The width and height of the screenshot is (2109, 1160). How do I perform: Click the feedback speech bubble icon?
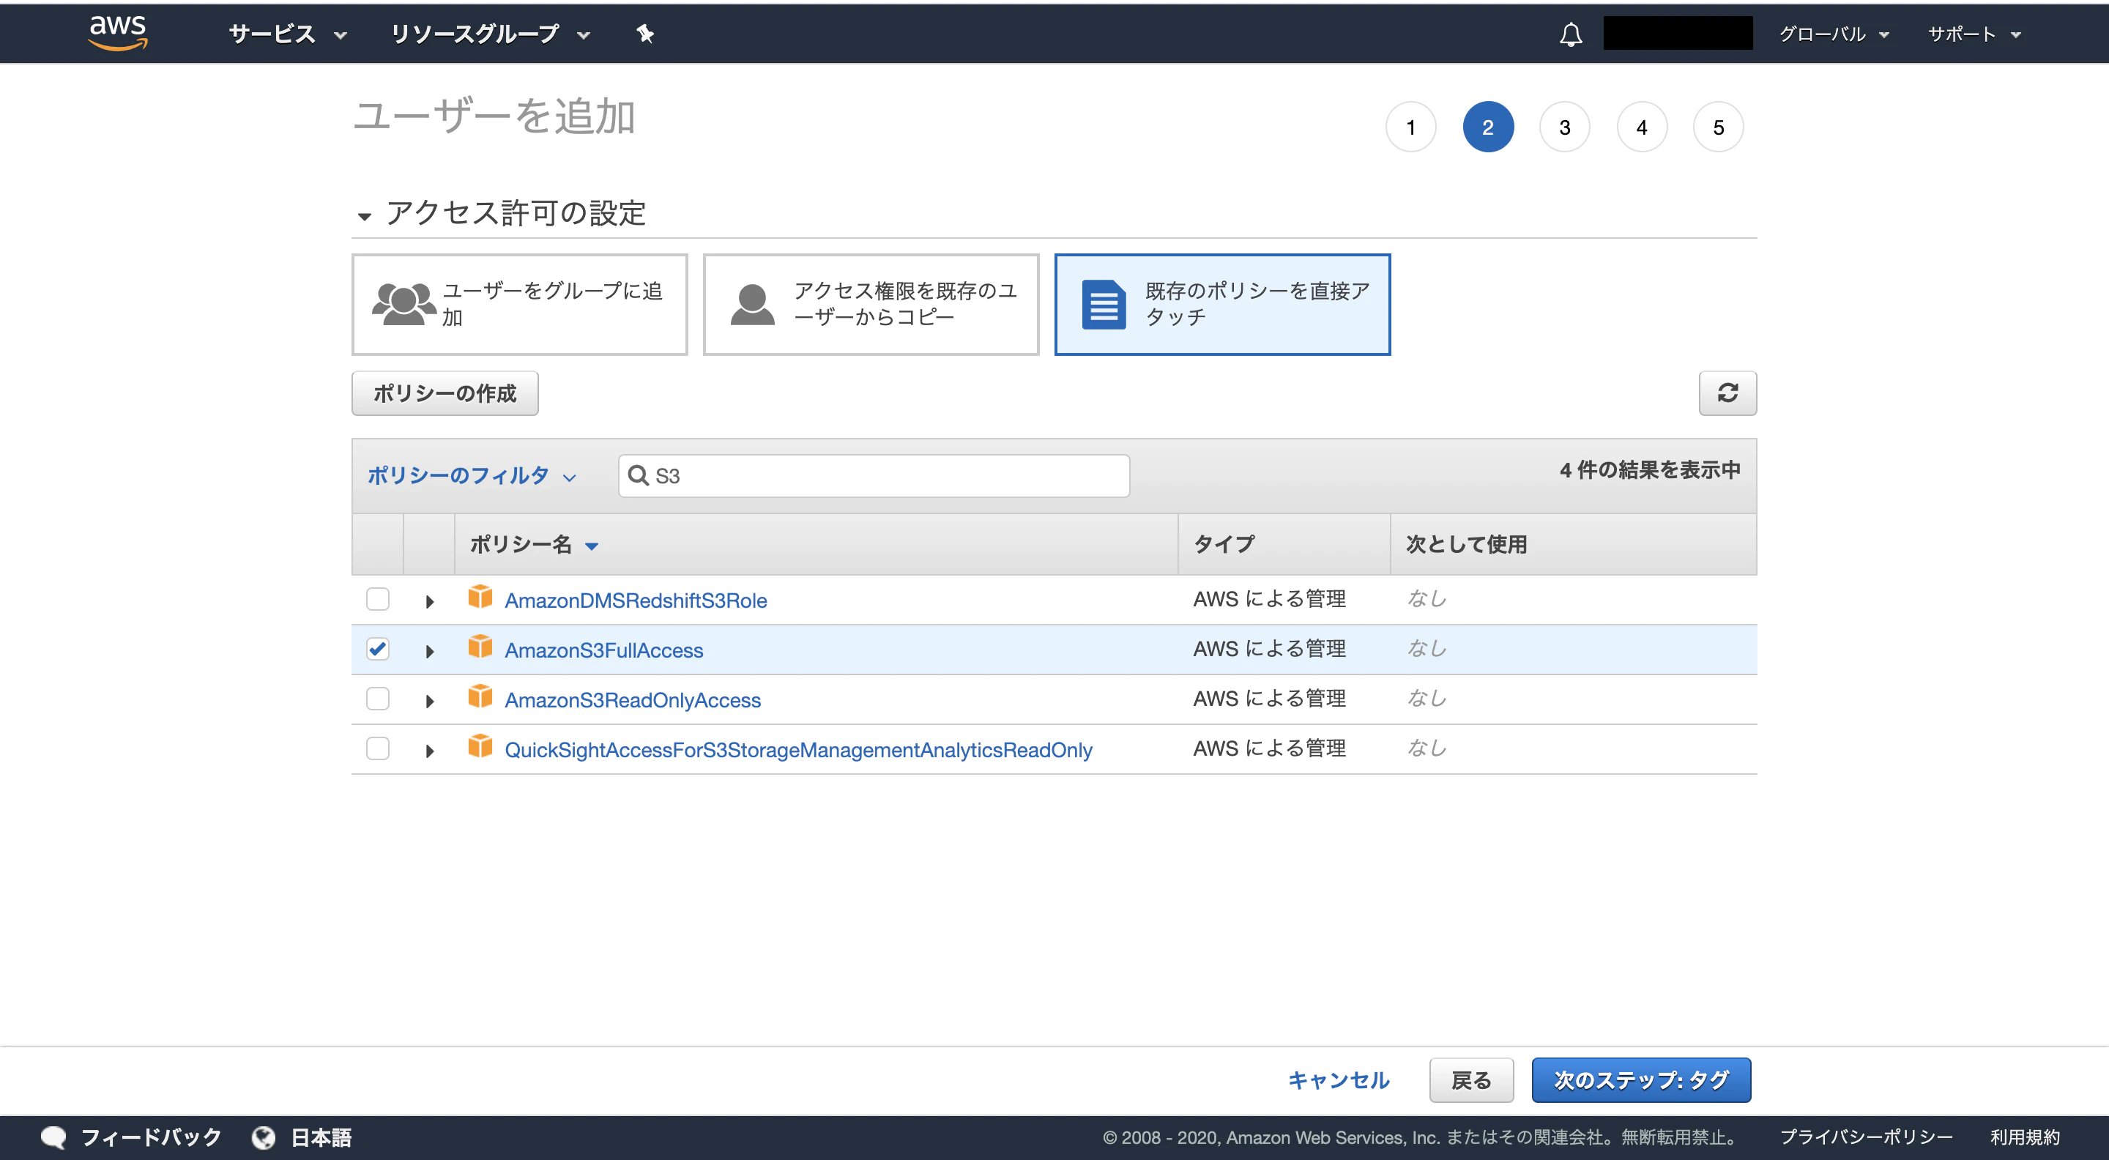[53, 1137]
